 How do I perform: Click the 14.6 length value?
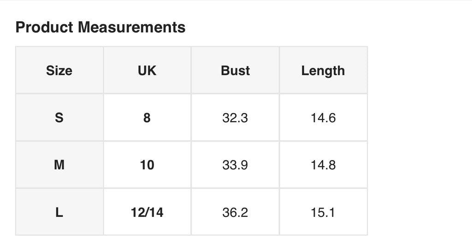coord(323,118)
